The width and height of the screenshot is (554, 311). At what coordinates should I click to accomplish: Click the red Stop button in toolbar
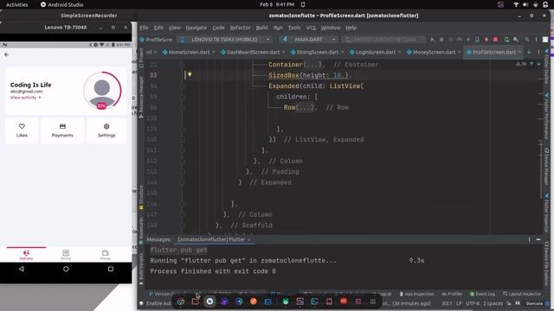[x=495, y=40]
